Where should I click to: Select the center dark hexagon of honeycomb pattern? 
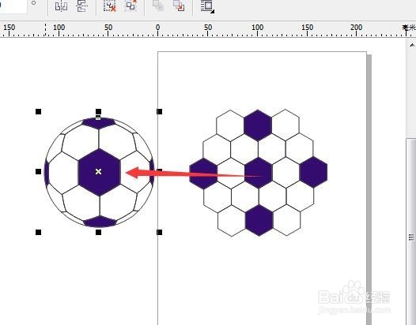tap(259, 173)
